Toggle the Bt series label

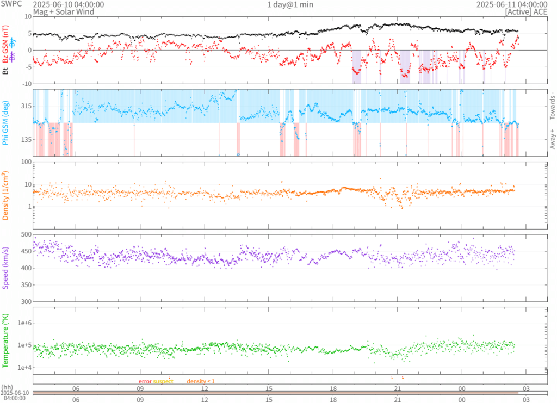[5, 71]
